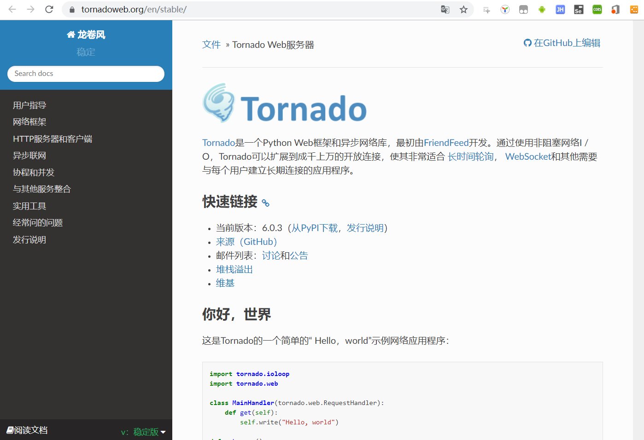
Task: Select HTTP服务器和客户端 in sidebar
Action: [x=53, y=139]
